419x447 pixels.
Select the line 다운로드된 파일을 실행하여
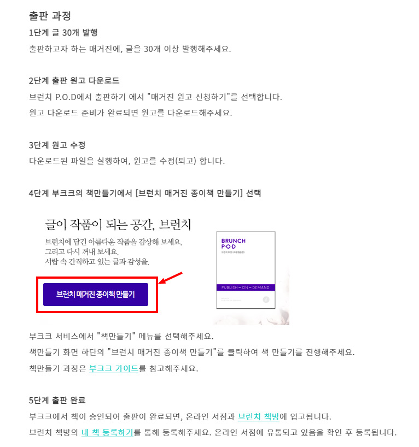127,161
